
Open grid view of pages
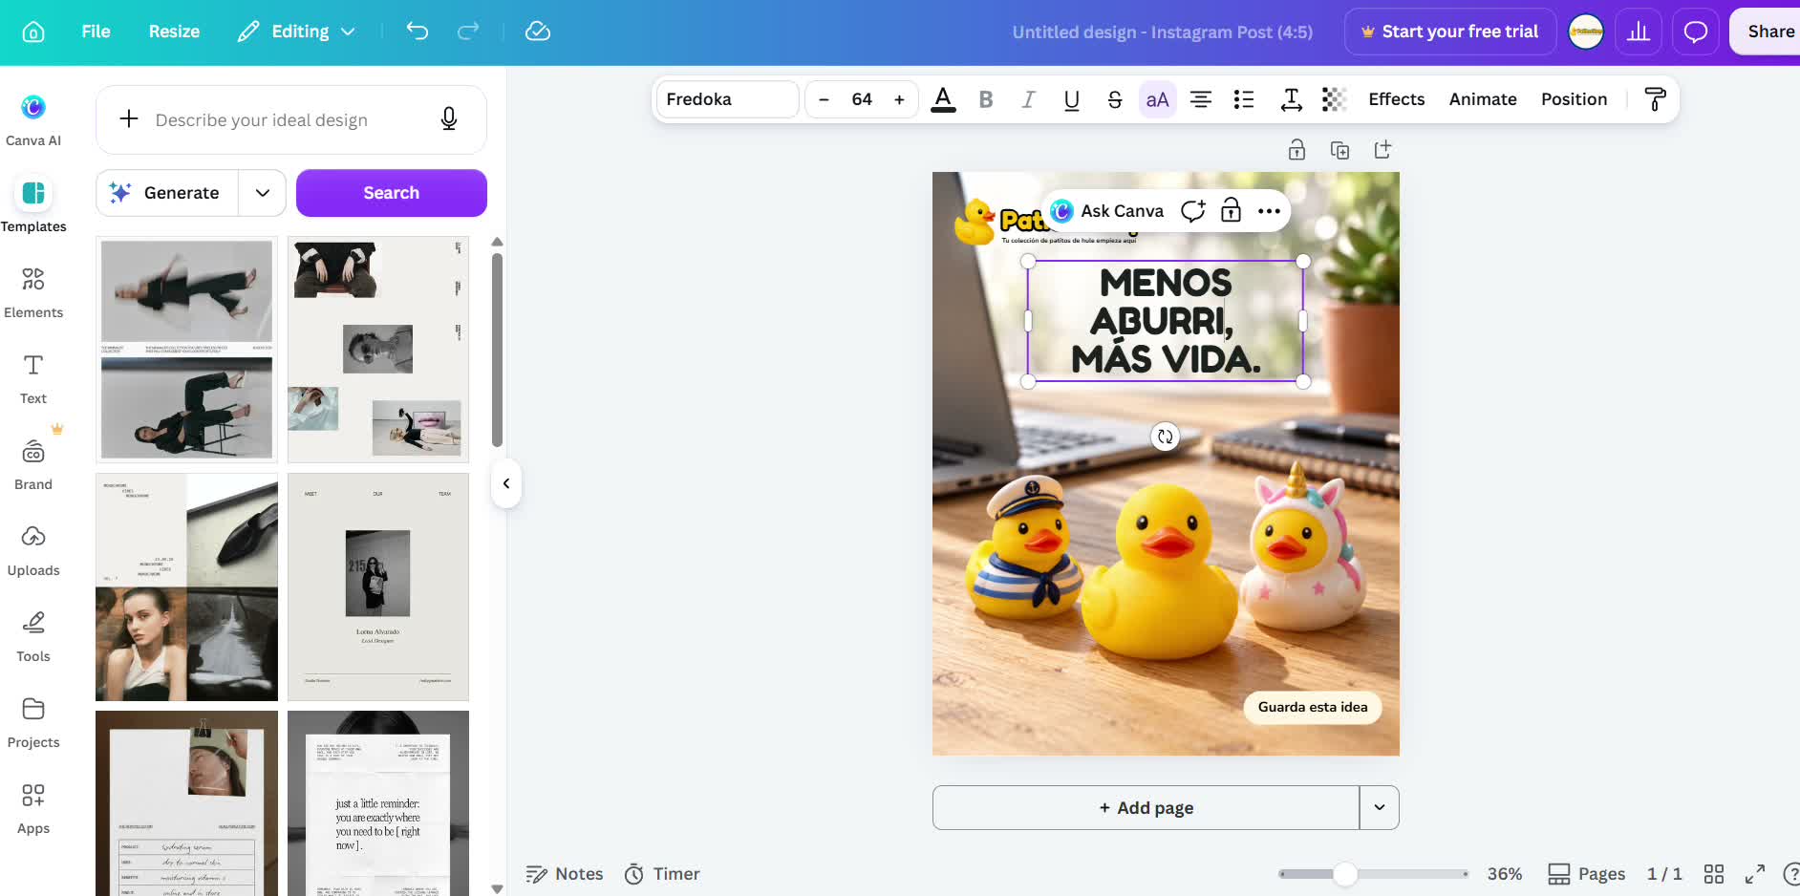1714,874
